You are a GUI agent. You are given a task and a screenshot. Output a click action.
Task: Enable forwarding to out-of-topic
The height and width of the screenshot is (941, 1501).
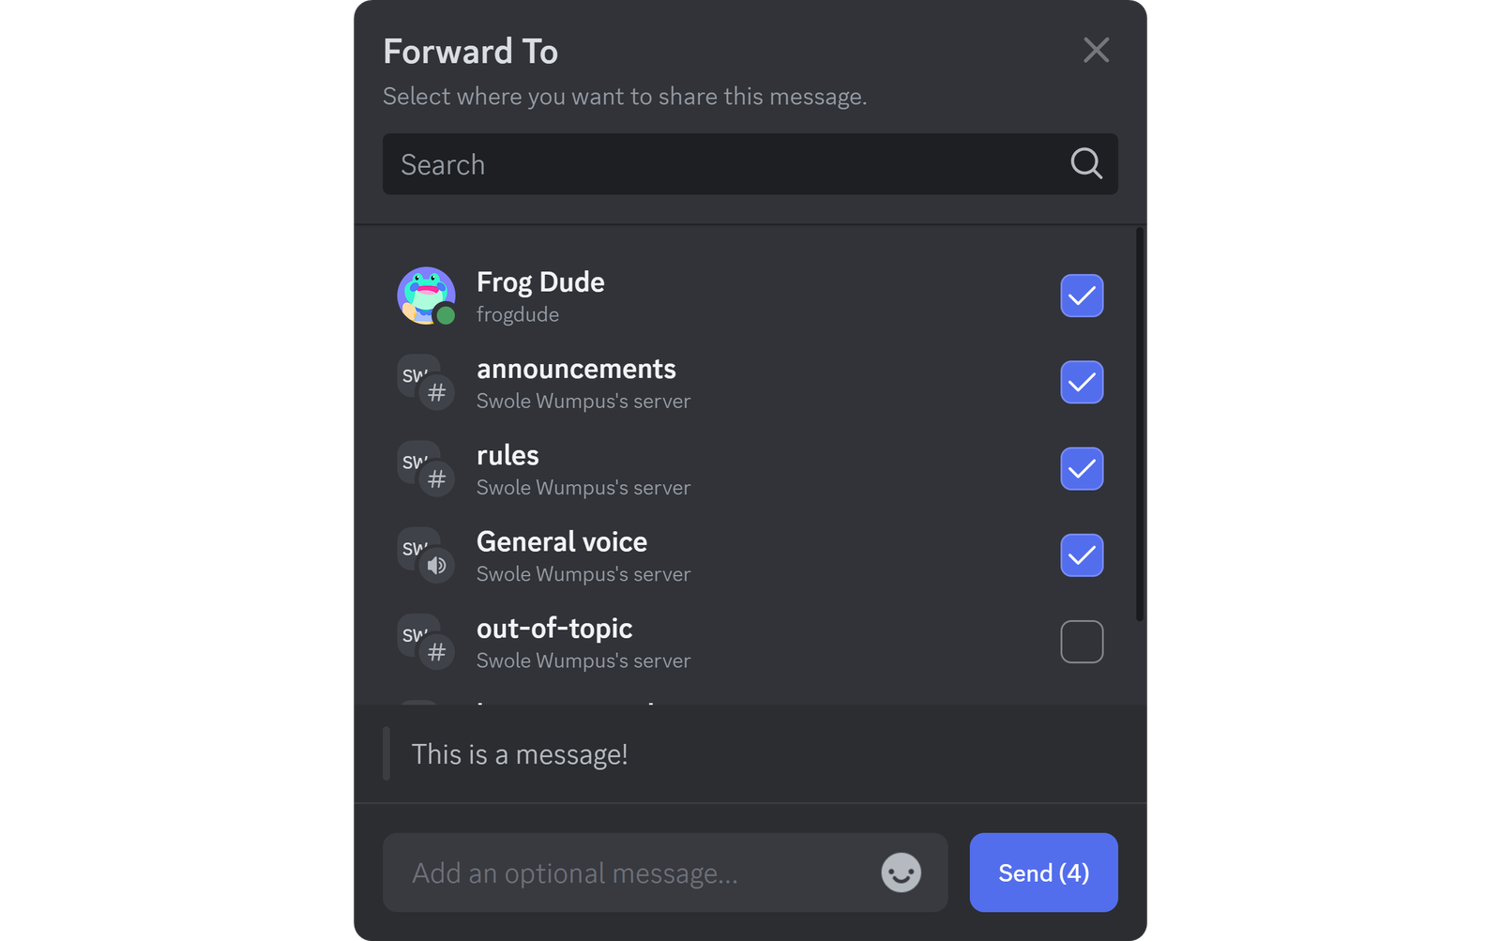tap(1082, 641)
